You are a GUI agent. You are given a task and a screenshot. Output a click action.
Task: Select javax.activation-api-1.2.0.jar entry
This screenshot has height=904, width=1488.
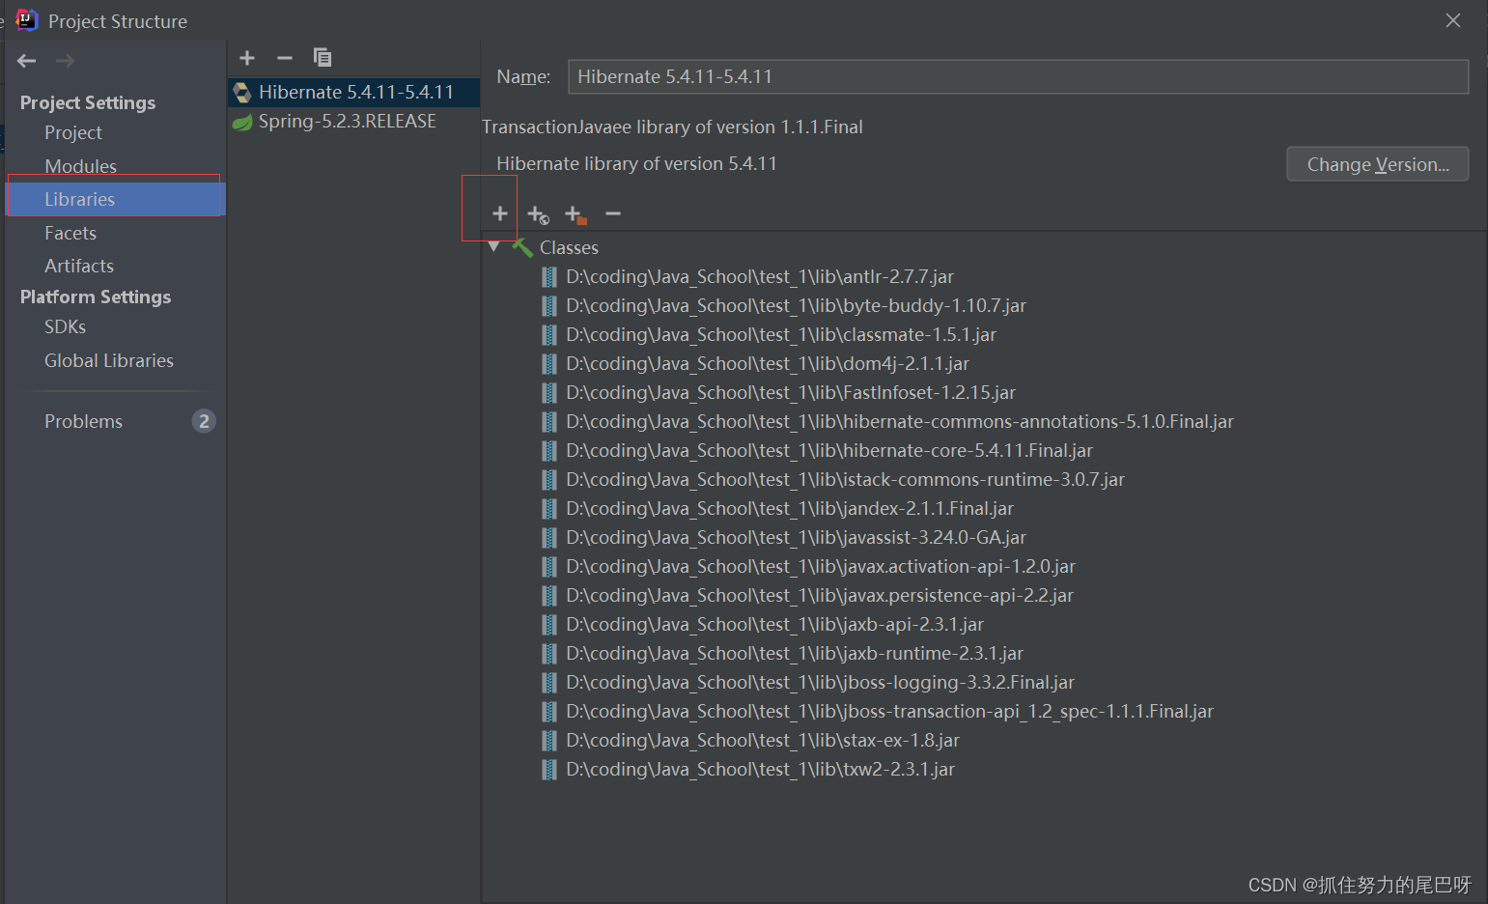pyautogui.click(x=821, y=567)
